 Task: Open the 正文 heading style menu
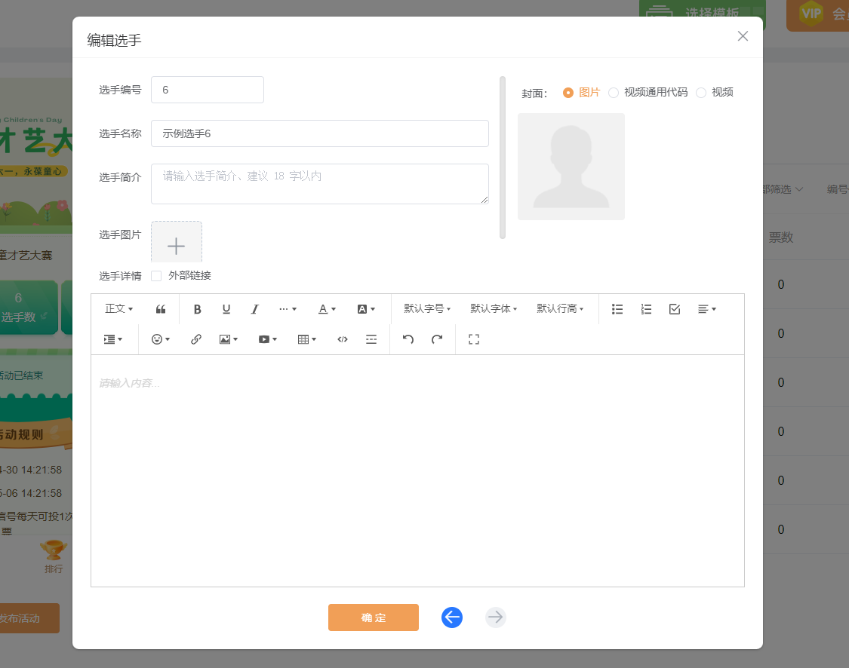pos(118,309)
